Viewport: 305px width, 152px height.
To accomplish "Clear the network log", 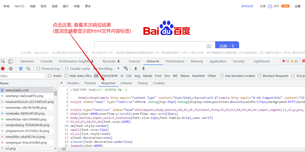I will [x=11, y=69].
